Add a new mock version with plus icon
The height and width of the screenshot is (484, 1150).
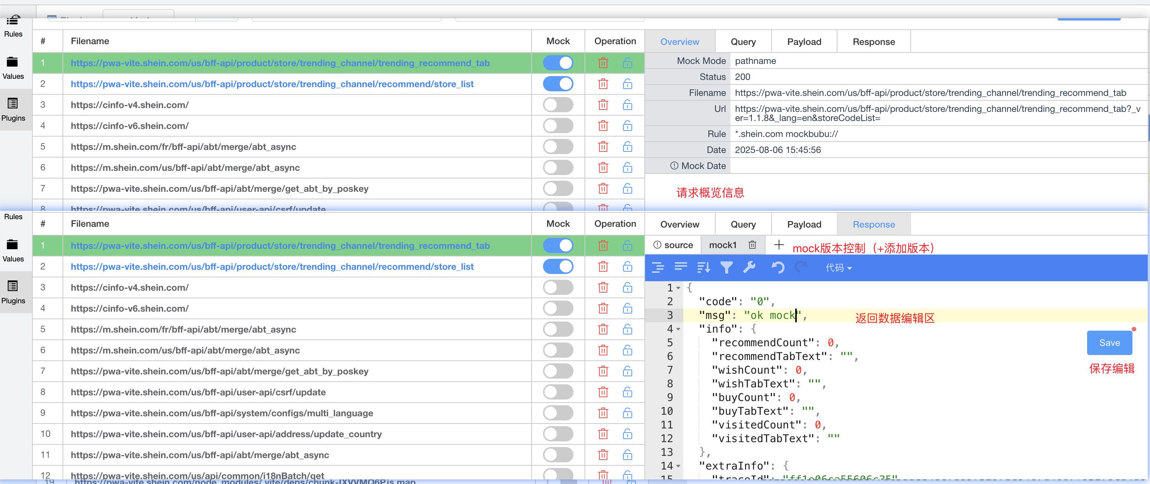pos(778,244)
